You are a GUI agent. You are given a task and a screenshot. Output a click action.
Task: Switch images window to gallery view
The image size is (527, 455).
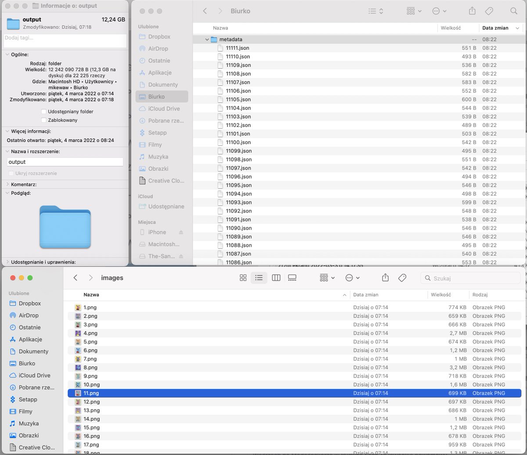tap(292, 278)
